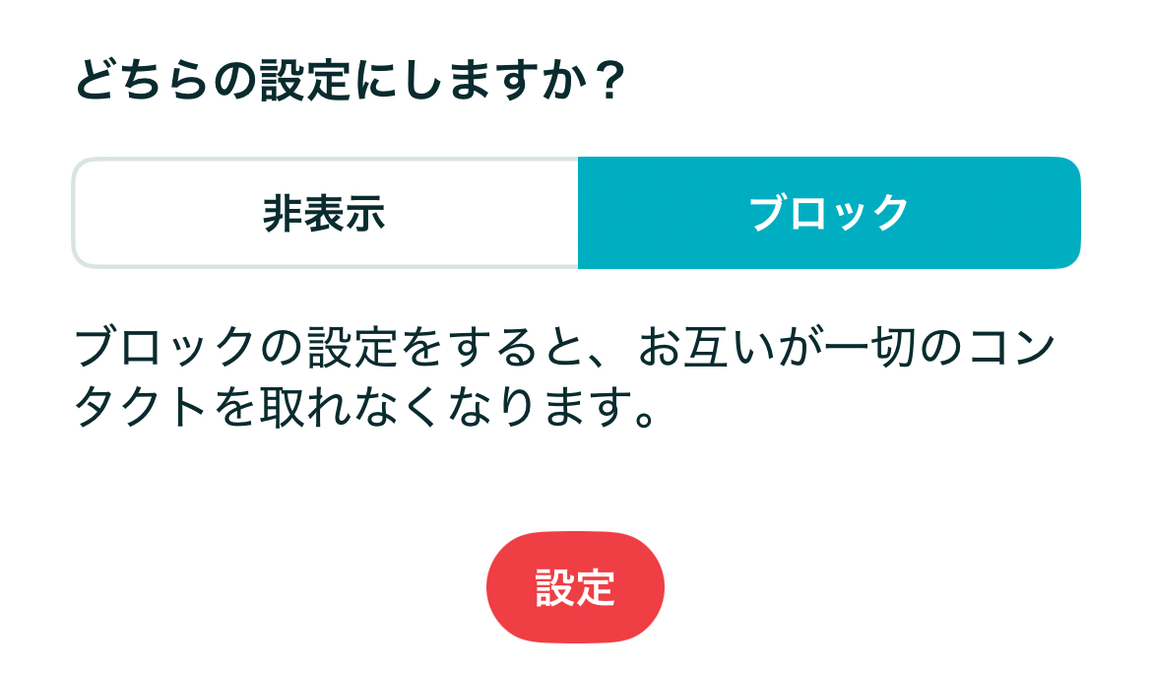Screen dimensions: 1152x673
Task: Submit the block choice with 設定
Action: point(575,587)
